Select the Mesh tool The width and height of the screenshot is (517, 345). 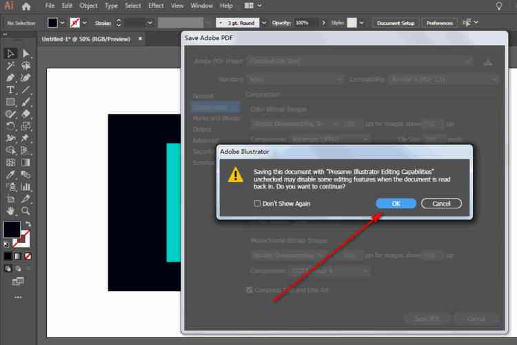click(10, 162)
